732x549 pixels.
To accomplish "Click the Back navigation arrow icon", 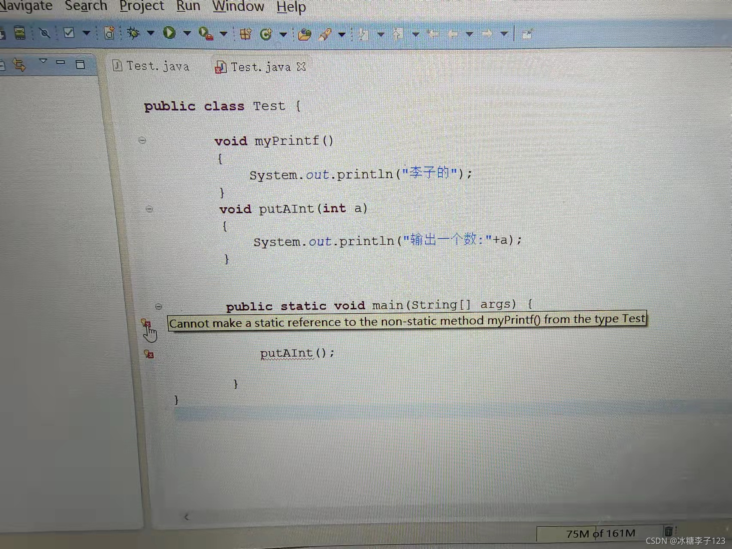I will tap(452, 33).
